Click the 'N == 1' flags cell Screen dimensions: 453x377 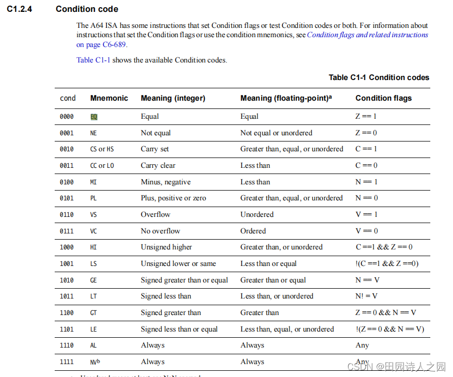coord(367,182)
